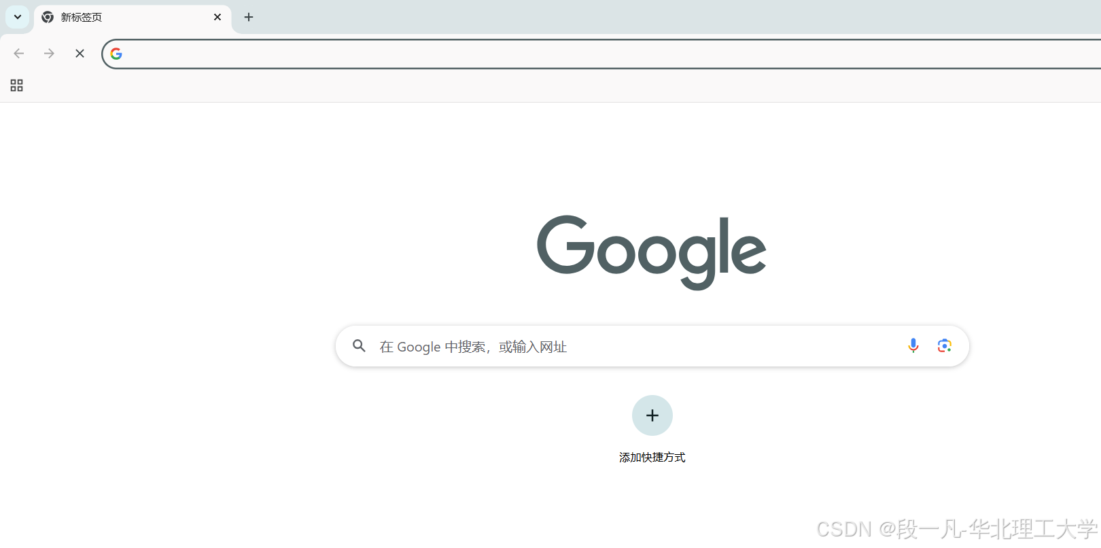Open the apps grid in bookmarks bar
Viewport: 1101px width, 548px height.
click(17, 85)
